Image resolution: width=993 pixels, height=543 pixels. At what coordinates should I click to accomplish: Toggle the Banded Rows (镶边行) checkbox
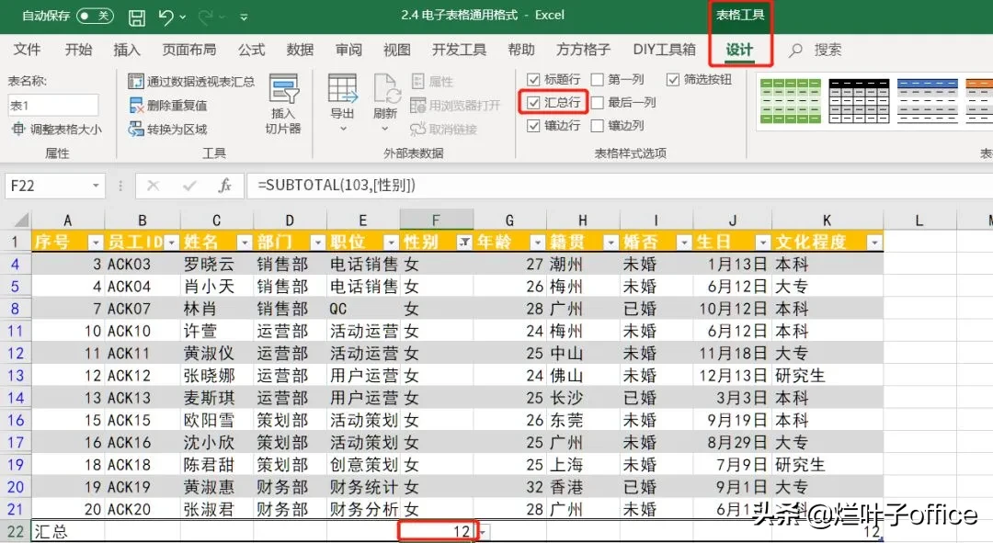533,126
